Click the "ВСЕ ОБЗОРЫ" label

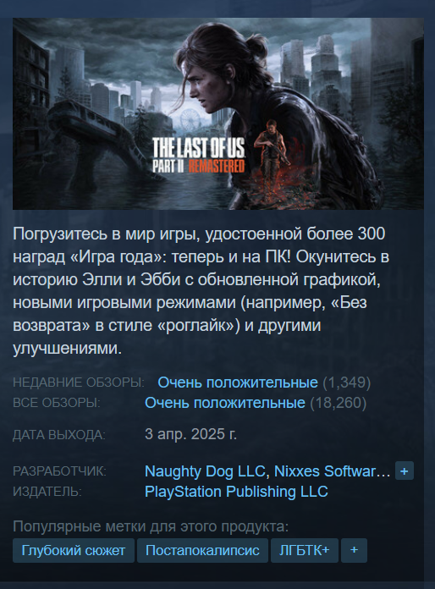click(57, 403)
